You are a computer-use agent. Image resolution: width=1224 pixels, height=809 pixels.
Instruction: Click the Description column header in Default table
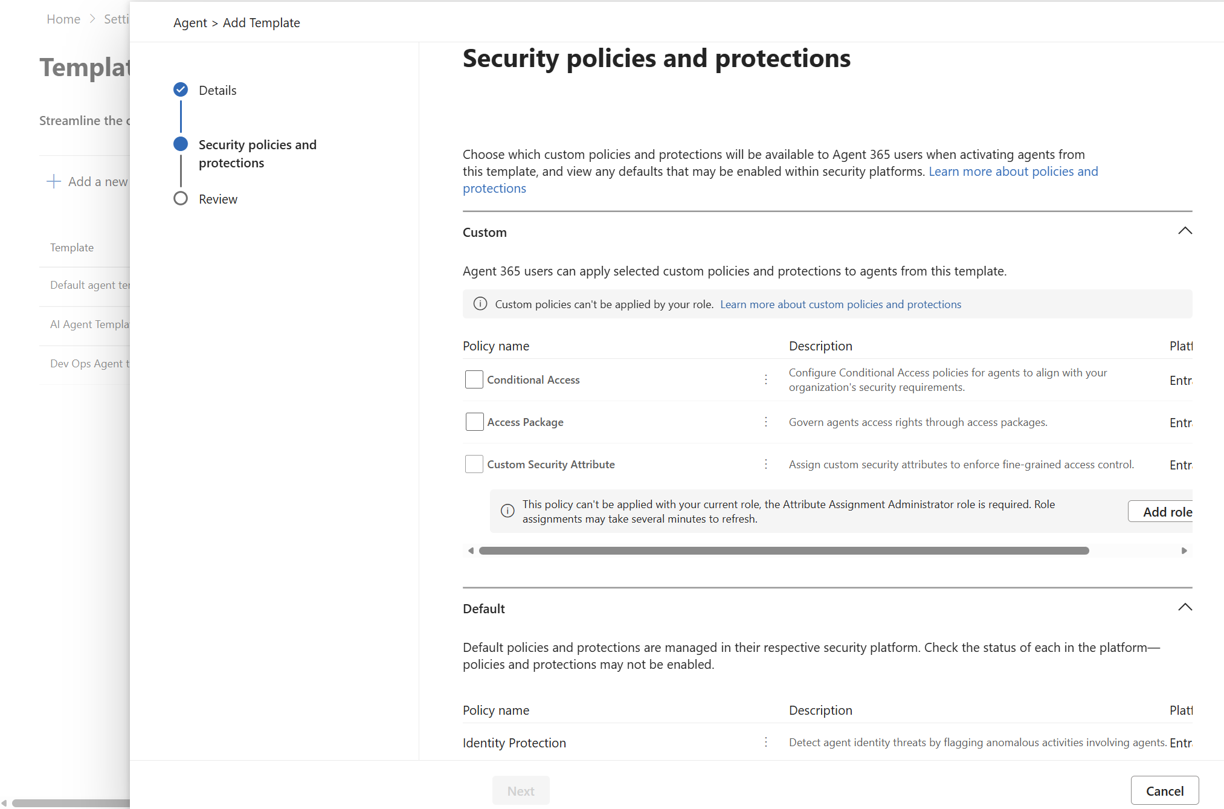coord(820,711)
